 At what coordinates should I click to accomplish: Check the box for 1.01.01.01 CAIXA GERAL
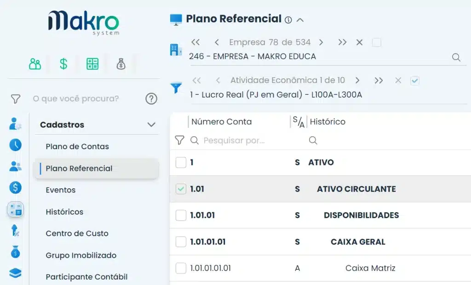click(x=181, y=242)
